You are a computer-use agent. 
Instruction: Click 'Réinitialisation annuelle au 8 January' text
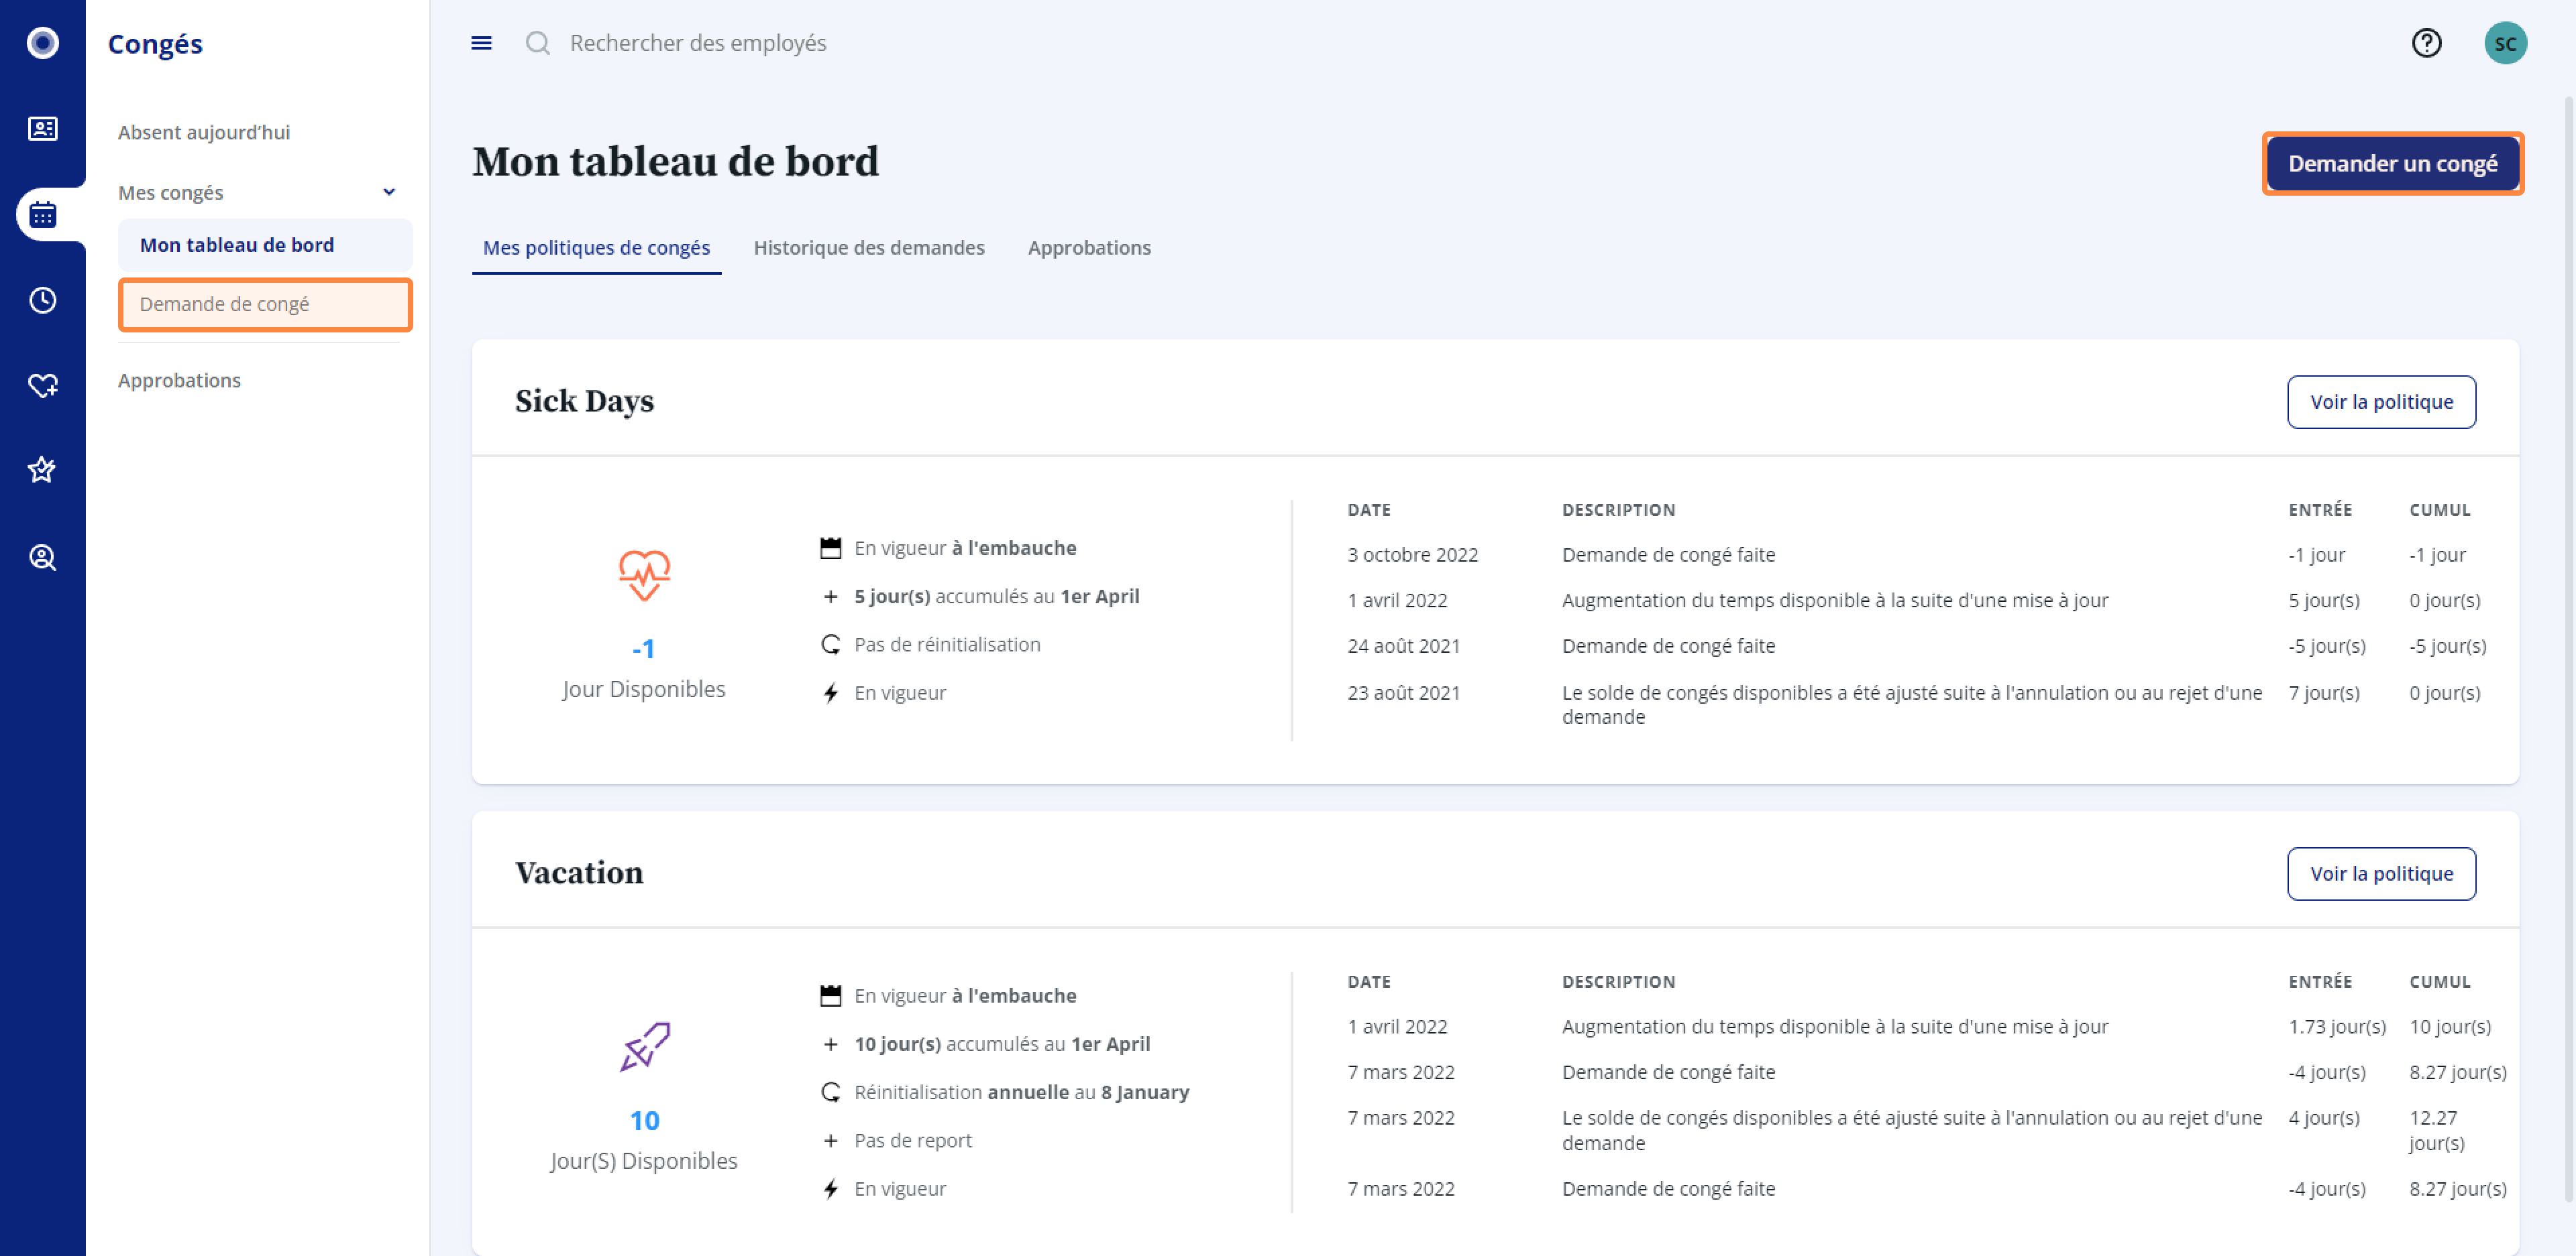click(x=1021, y=1092)
